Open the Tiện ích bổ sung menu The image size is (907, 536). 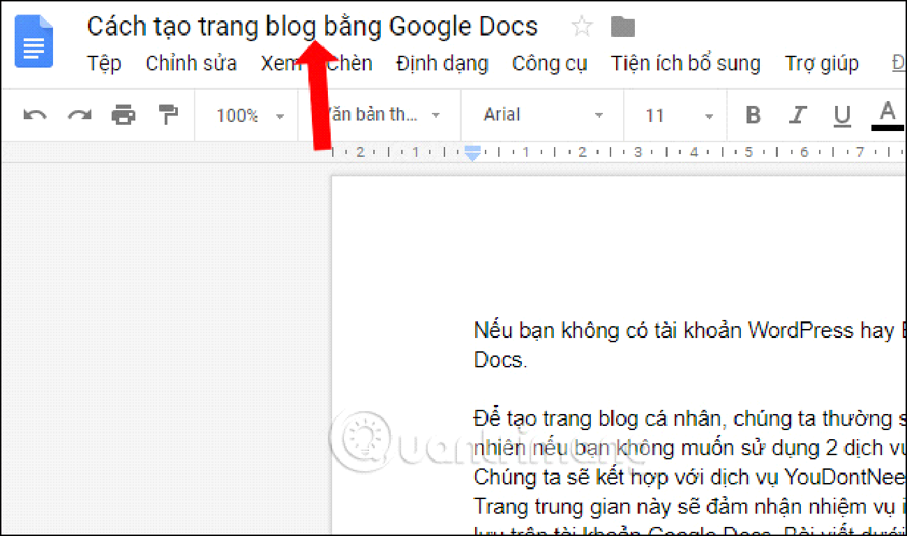pyautogui.click(x=686, y=63)
